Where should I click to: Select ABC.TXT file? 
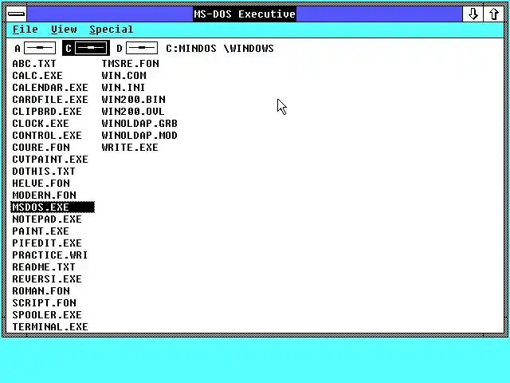(x=34, y=64)
